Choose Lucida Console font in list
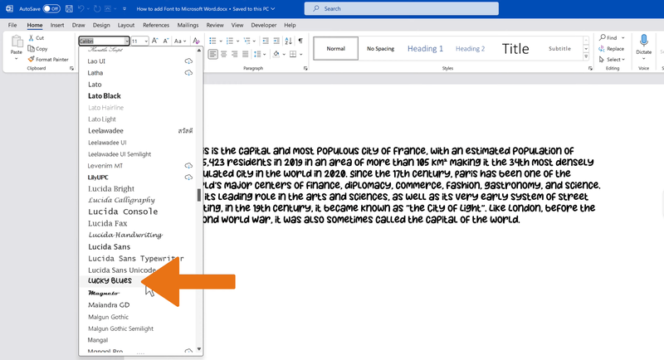664x360 pixels. [123, 212]
